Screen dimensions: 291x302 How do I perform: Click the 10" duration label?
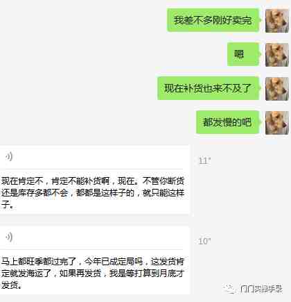[x=204, y=242]
